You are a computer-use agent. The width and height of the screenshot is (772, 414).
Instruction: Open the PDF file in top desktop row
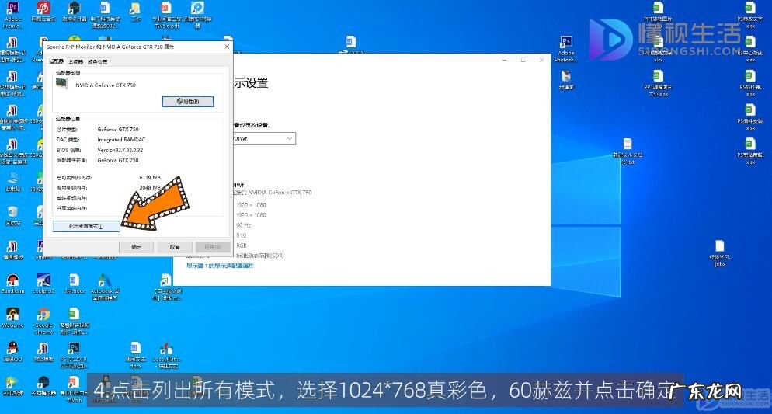pos(166,15)
